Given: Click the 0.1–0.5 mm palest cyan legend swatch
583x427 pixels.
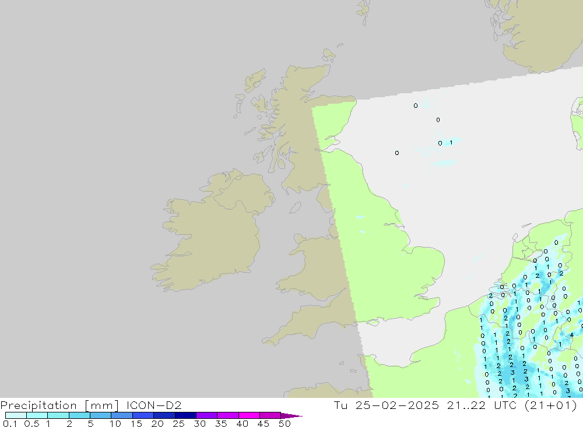Looking at the screenshot, I should pos(16,415).
